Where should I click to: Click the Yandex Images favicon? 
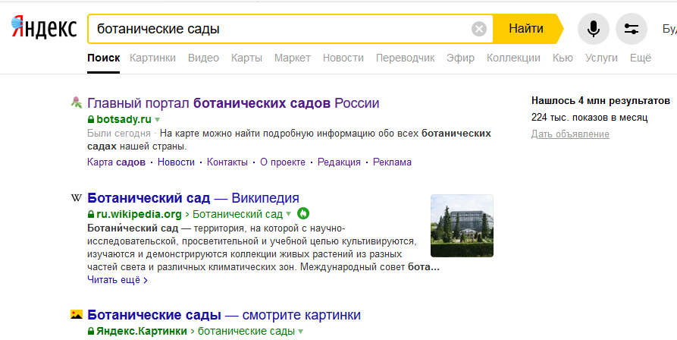click(x=77, y=314)
